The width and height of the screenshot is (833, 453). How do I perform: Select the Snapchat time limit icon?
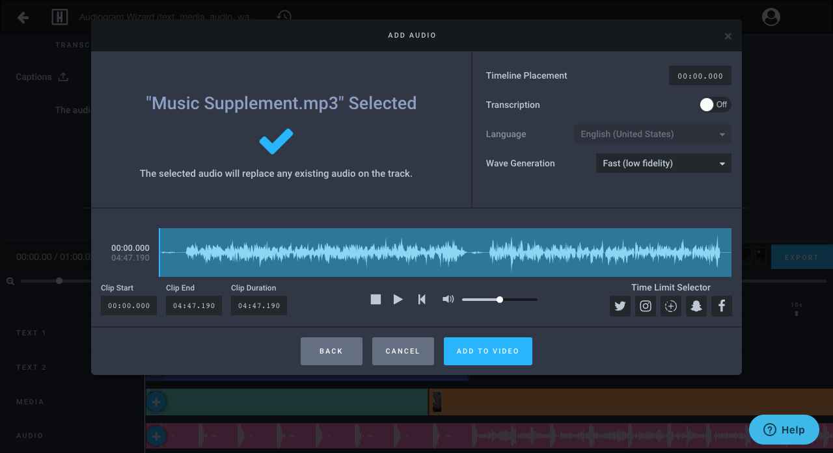tap(696, 305)
